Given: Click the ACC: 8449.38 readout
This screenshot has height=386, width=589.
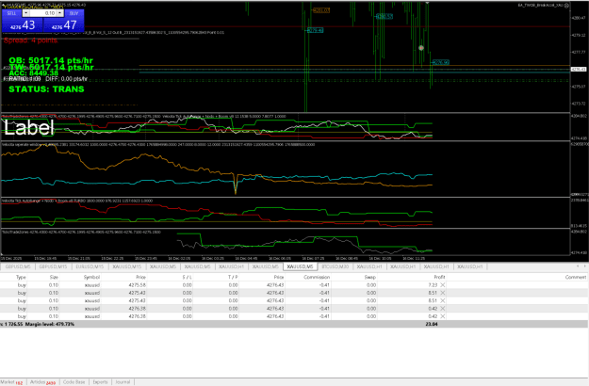Looking at the screenshot, I should tap(33, 73).
